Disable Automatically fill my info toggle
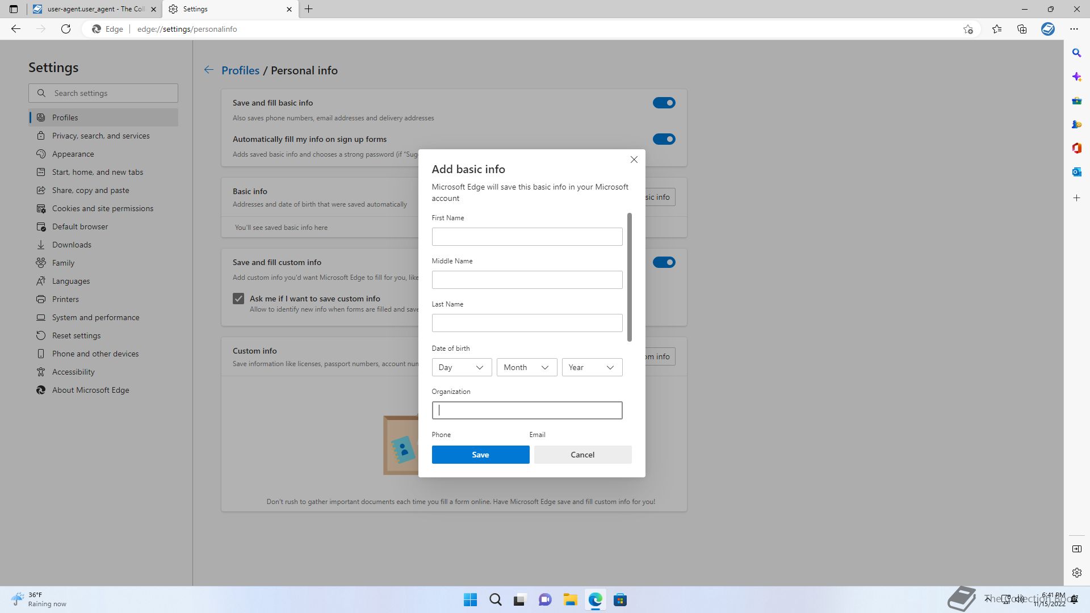Image resolution: width=1090 pixels, height=613 pixels. click(664, 139)
